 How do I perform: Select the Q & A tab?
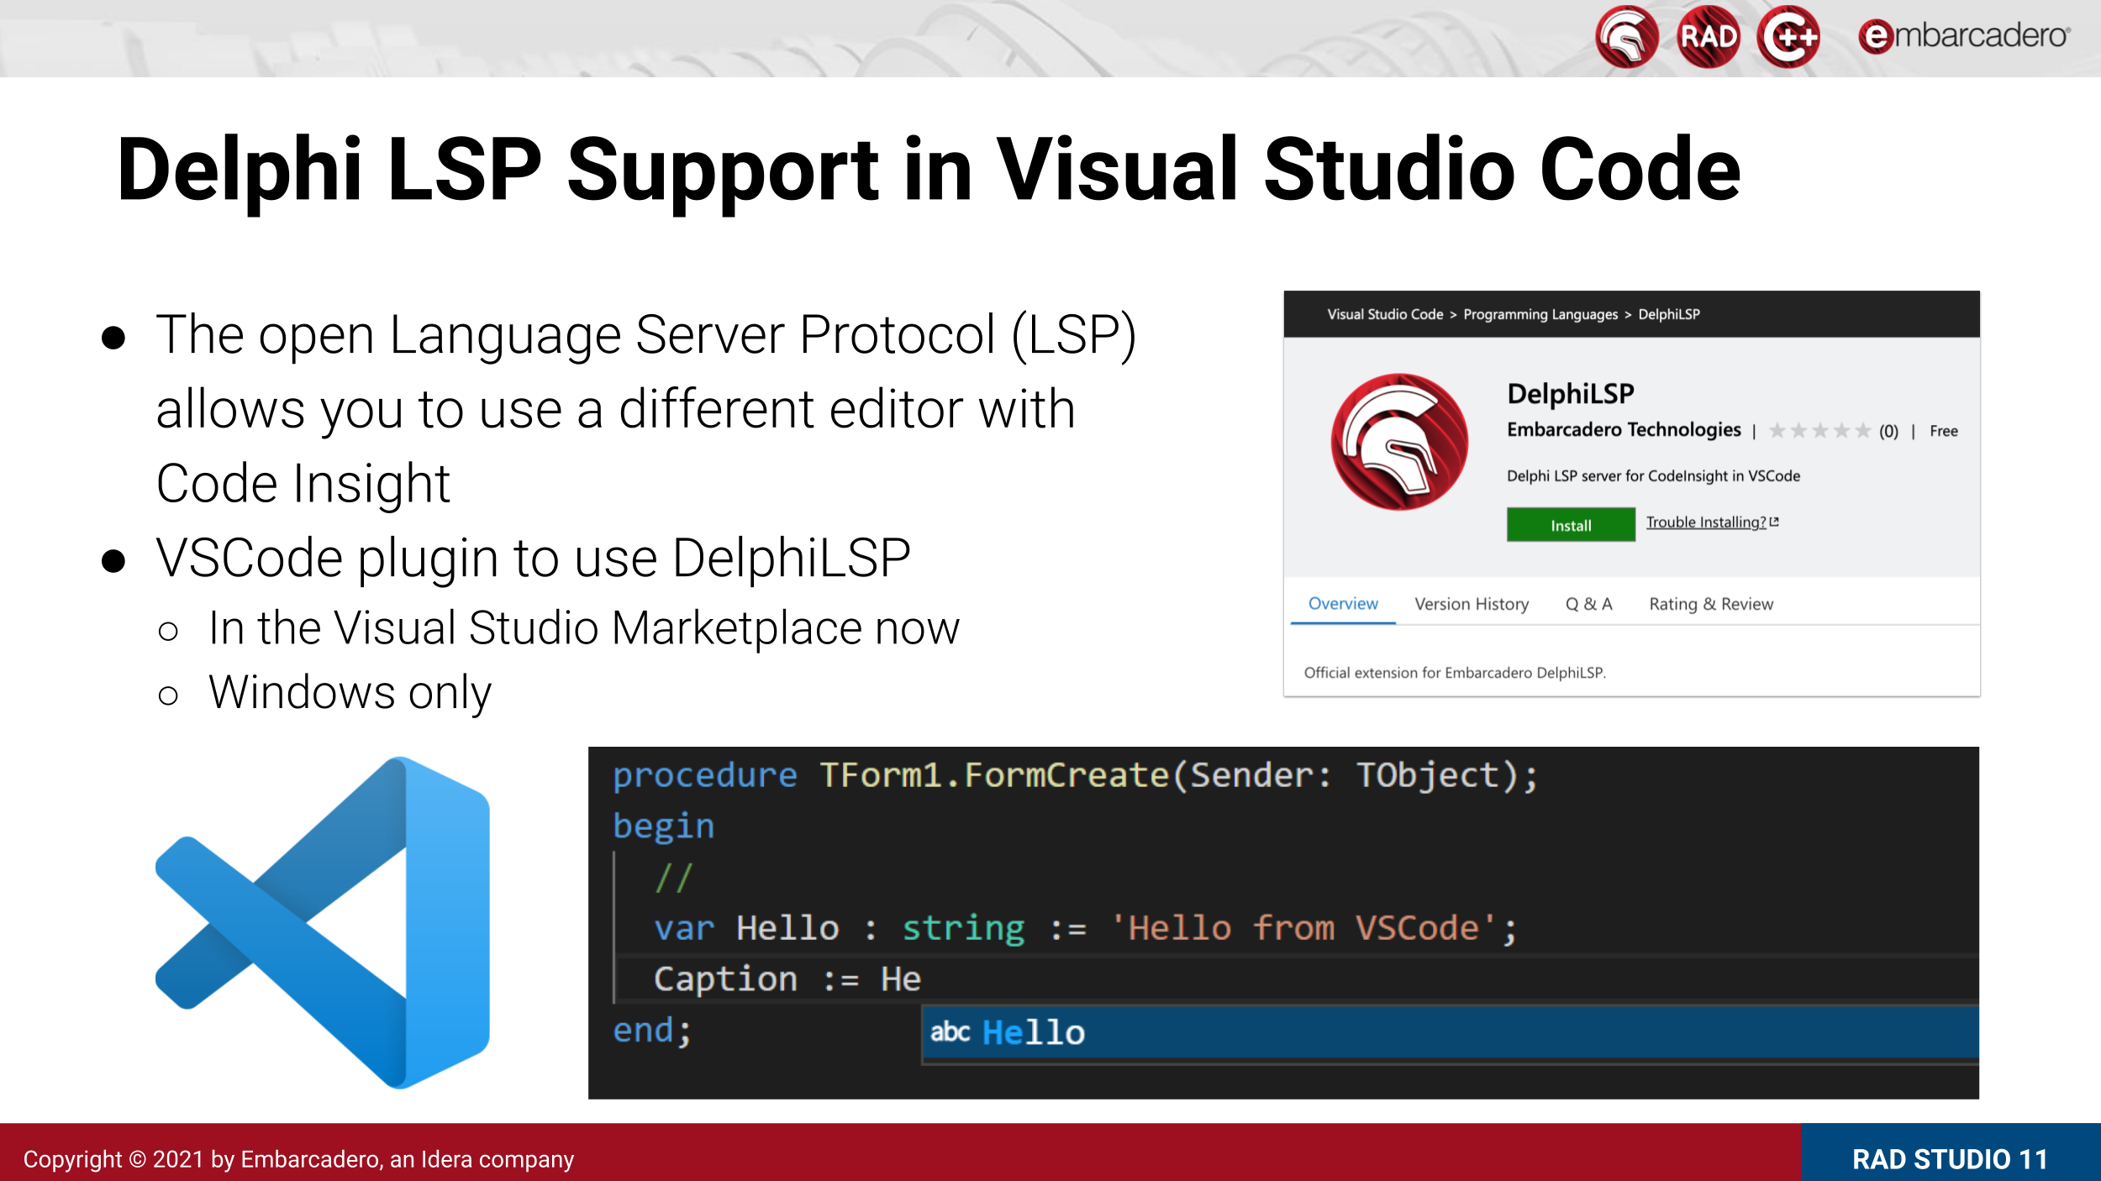click(x=1588, y=604)
